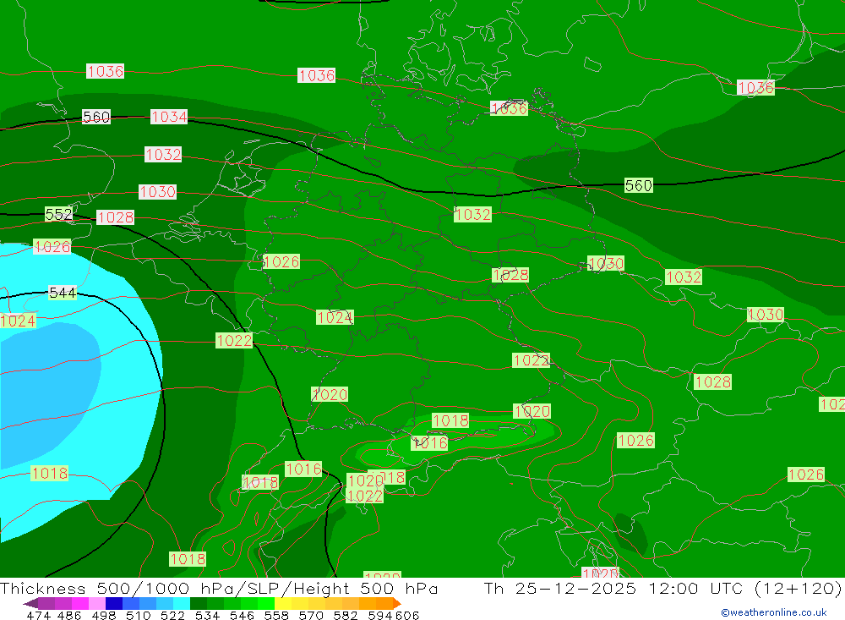This screenshot has width=845, height=620.
Task: Click the forecast date Th 25-12-2025
Action: [560, 588]
